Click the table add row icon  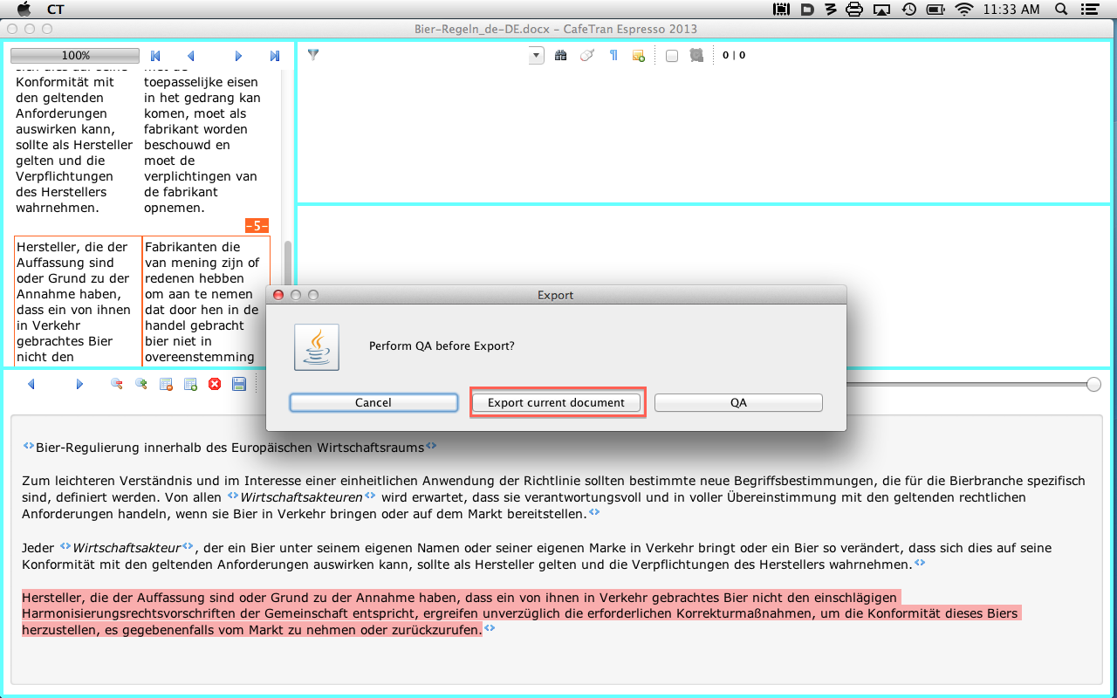pyautogui.click(x=190, y=384)
